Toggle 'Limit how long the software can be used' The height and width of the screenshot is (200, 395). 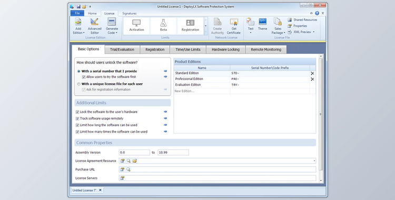click(77, 125)
